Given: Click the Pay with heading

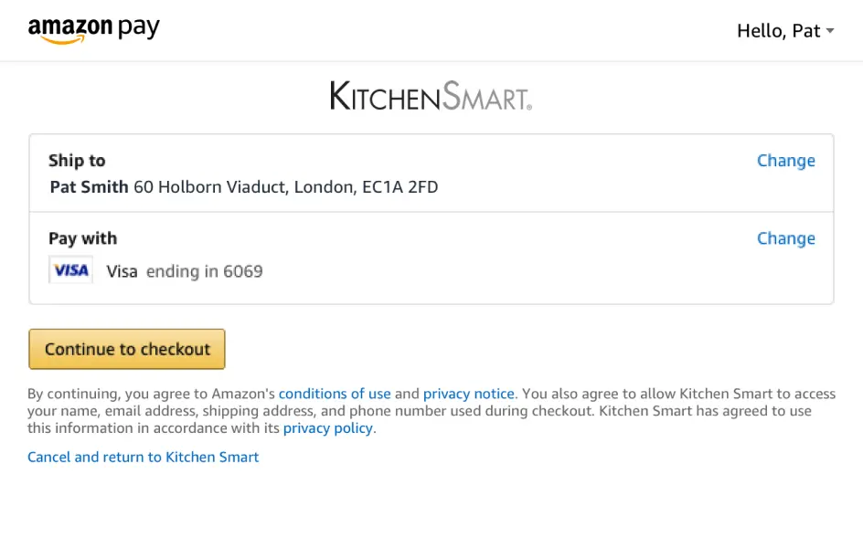Looking at the screenshot, I should pyautogui.click(x=82, y=238).
